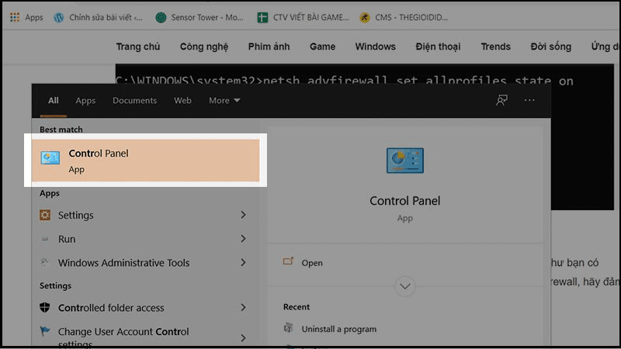Open Phim ảnh in site menu

click(x=269, y=47)
